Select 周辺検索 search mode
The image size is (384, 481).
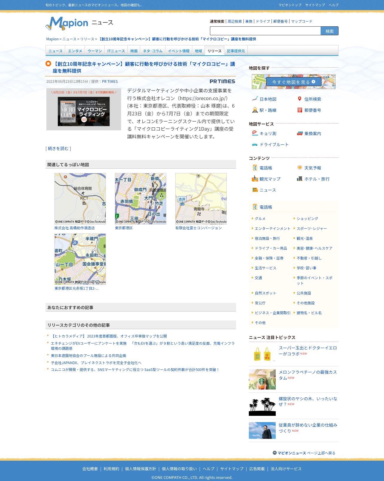(235, 21)
